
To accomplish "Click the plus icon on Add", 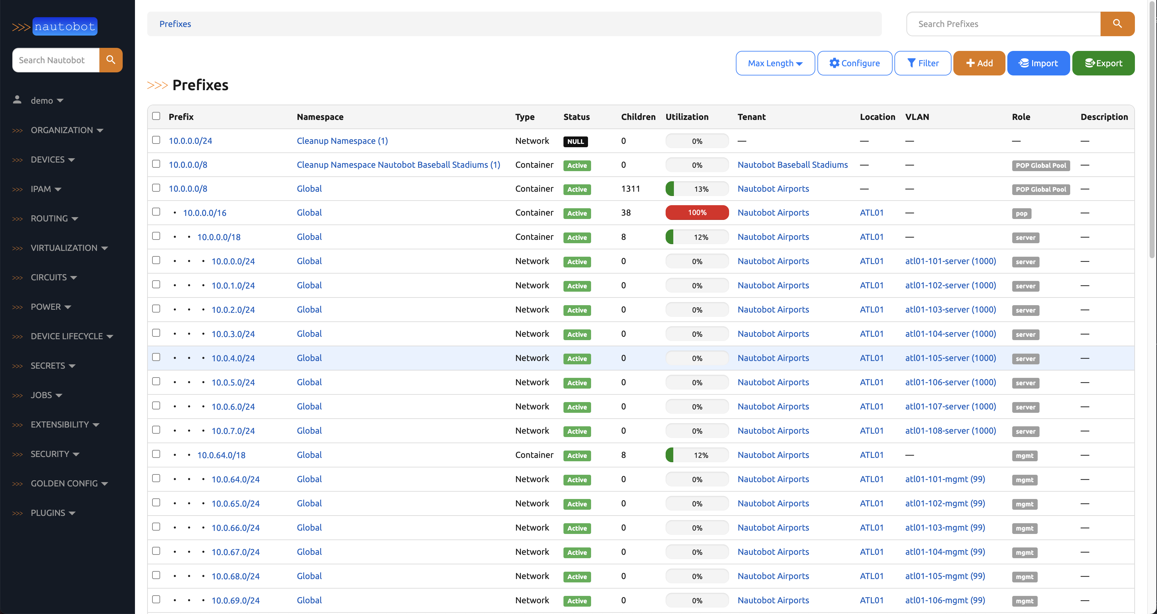I will click(x=970, y=63).
